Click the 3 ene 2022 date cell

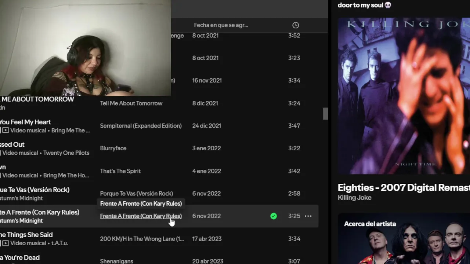tap(207, 148)
